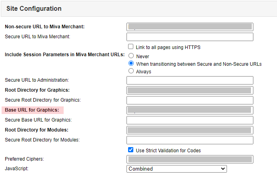Focus the Secure URL to Miva Merchant field
The width and height of the screenshot is (277, 175).
pos(190,37)
